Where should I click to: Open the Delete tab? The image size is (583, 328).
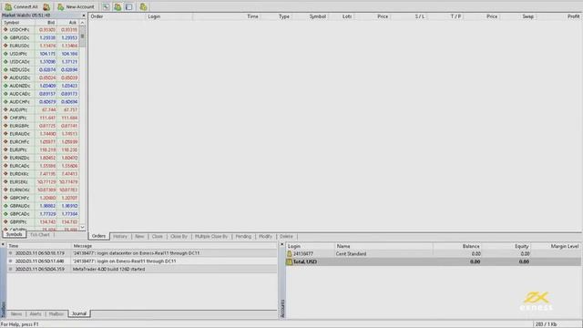pos(286,237)
